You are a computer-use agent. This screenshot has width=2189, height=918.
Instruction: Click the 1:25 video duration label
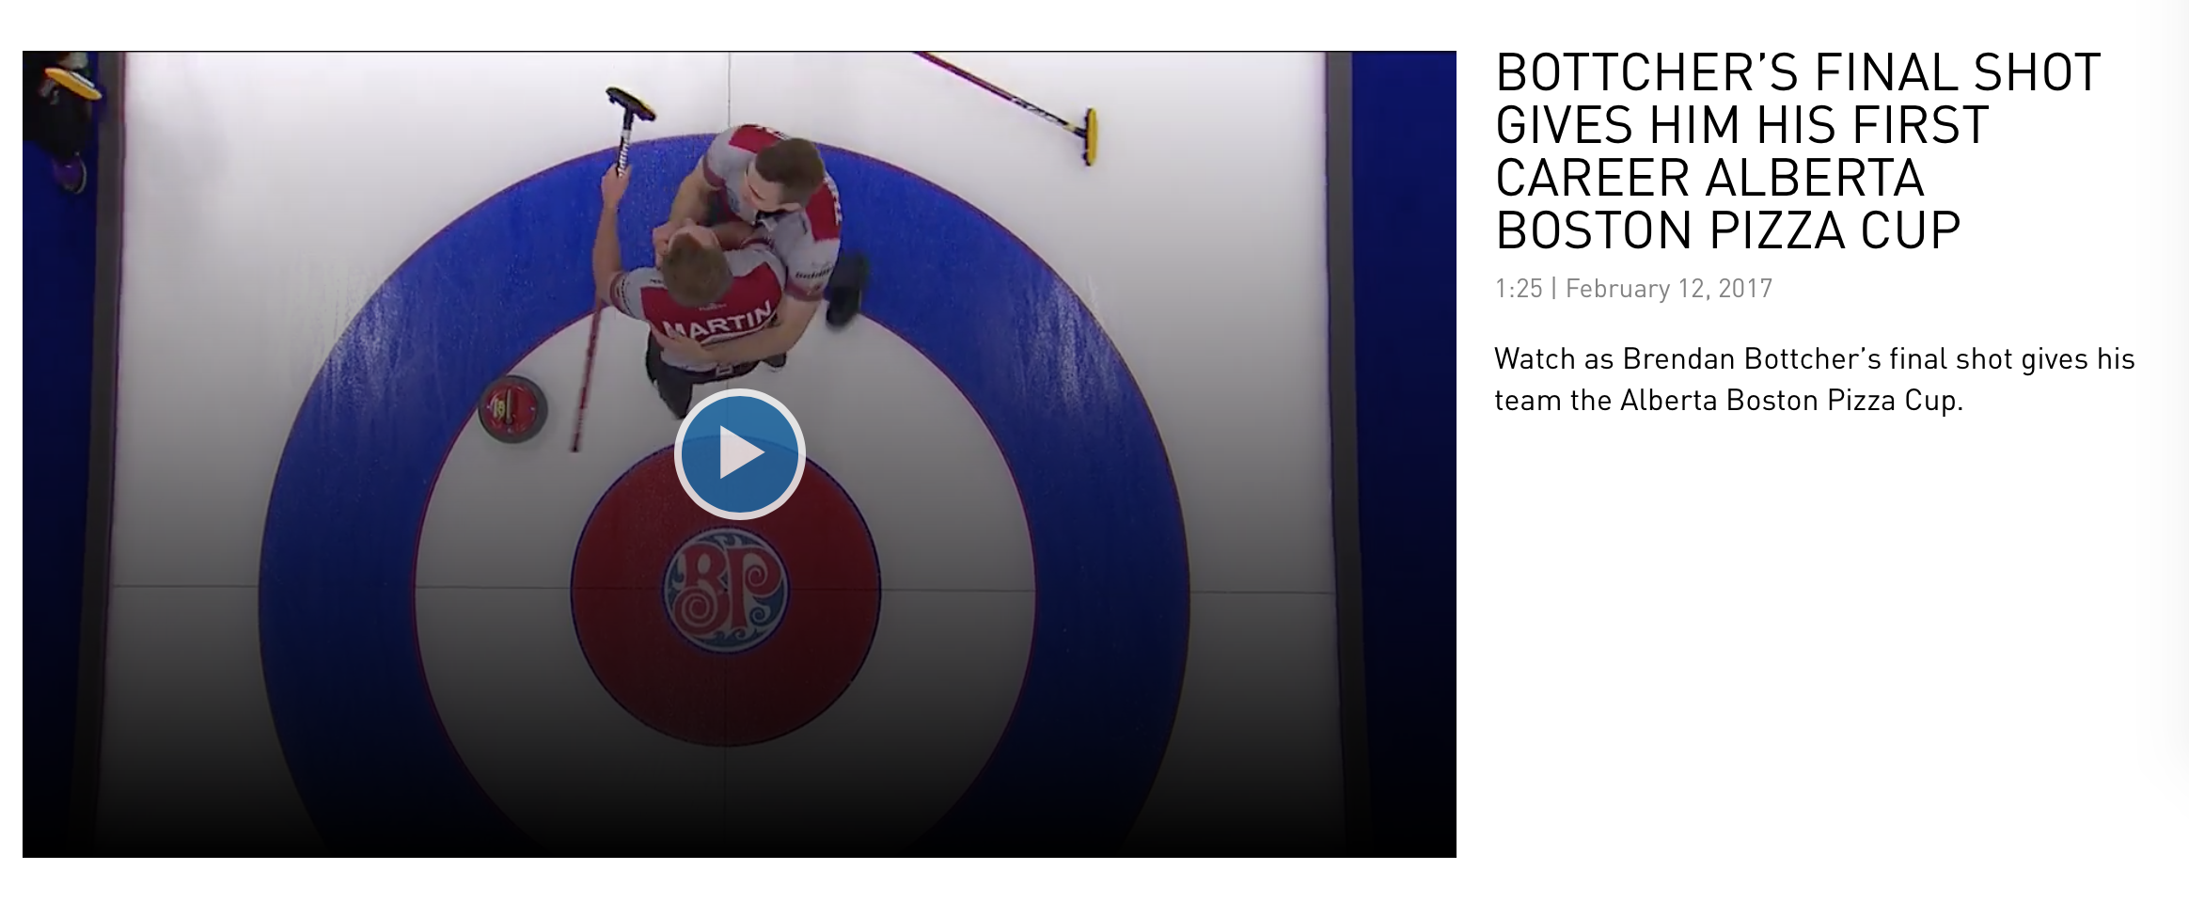coord(1518,288)
